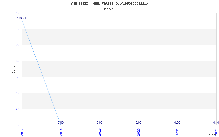Click the Euro axis title
Screen dimensions: 219x137
pyautogui.click(x=13, y=69)
